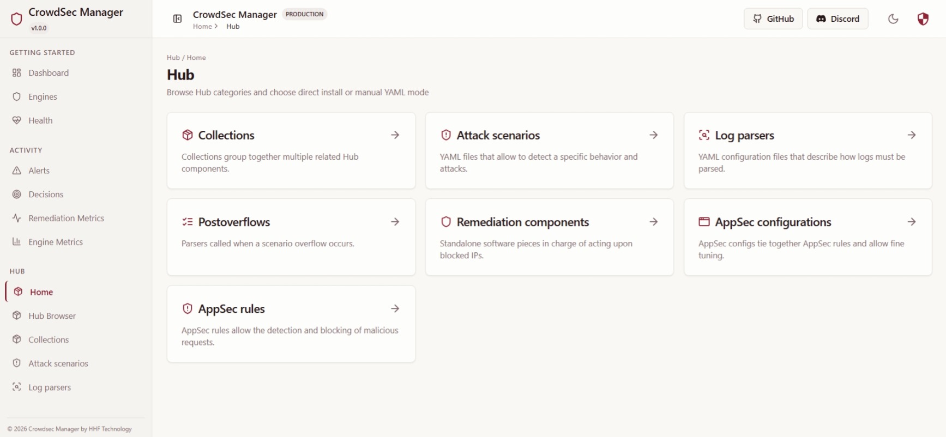Screen dimensions: 946x437
Task: Click the v1.0.0 version label
Action: pyautogui.click(x=39, y=28)
